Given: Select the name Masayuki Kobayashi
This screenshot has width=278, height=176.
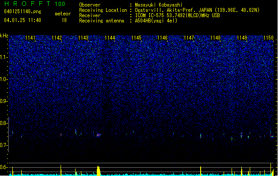Looking at the screenshot, I should pyautogui.click(x=159, y=5).
